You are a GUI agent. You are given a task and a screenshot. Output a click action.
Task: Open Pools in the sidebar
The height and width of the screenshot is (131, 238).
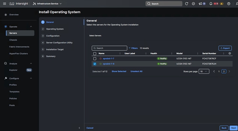(x=12, y=105)
